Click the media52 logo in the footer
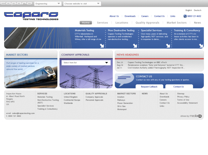Image resolution: width=208 pixels, height=155 pixels. pyautogui.click(x=196, y=116)
